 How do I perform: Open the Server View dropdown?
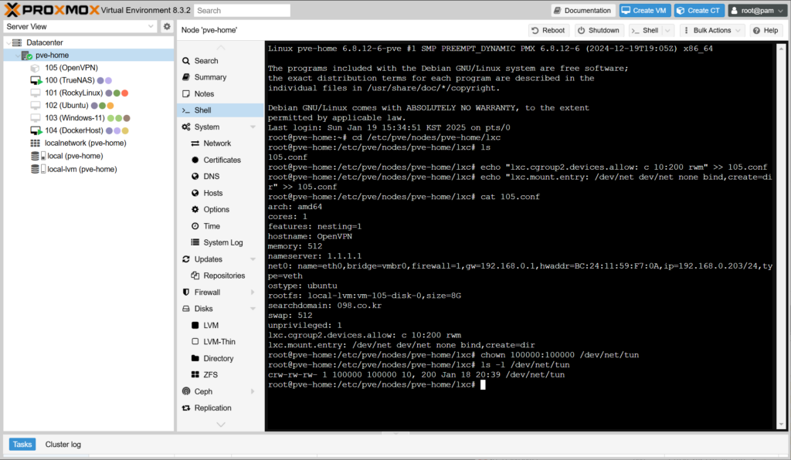coord(150,26)
